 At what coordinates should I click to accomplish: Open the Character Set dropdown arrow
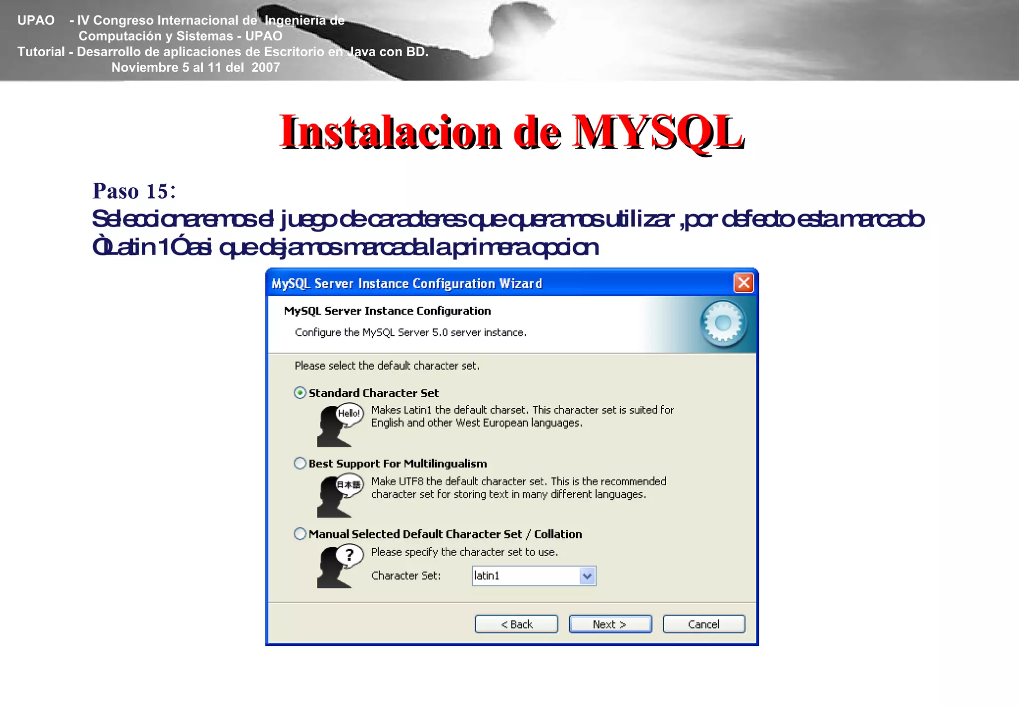pyautogui.click(x=587, y=576)
